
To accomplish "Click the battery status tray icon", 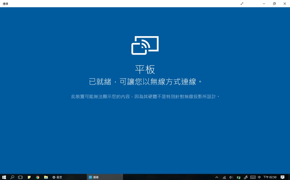I will (x=238, y=177).
